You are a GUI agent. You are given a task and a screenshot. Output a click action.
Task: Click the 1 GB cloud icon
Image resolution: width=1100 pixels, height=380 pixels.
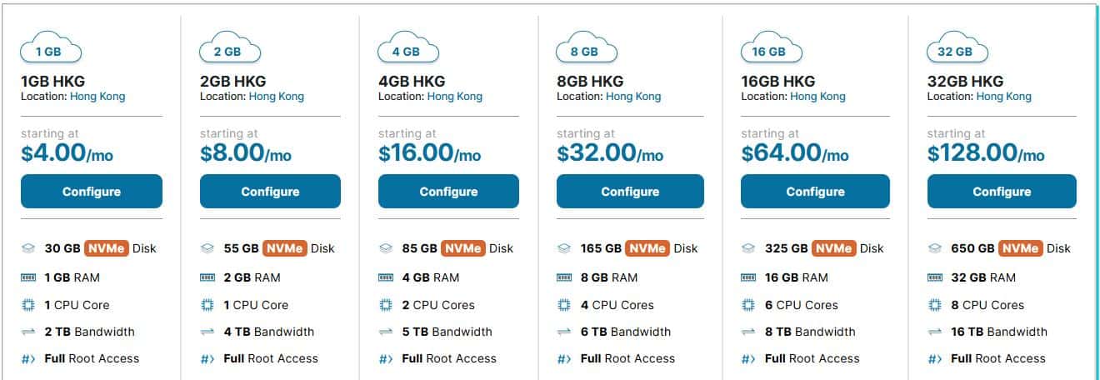coord(50,49)
